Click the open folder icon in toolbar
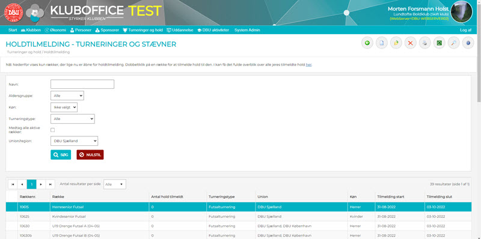The height and width of the screenshot is (239, 481). [396, 43]
